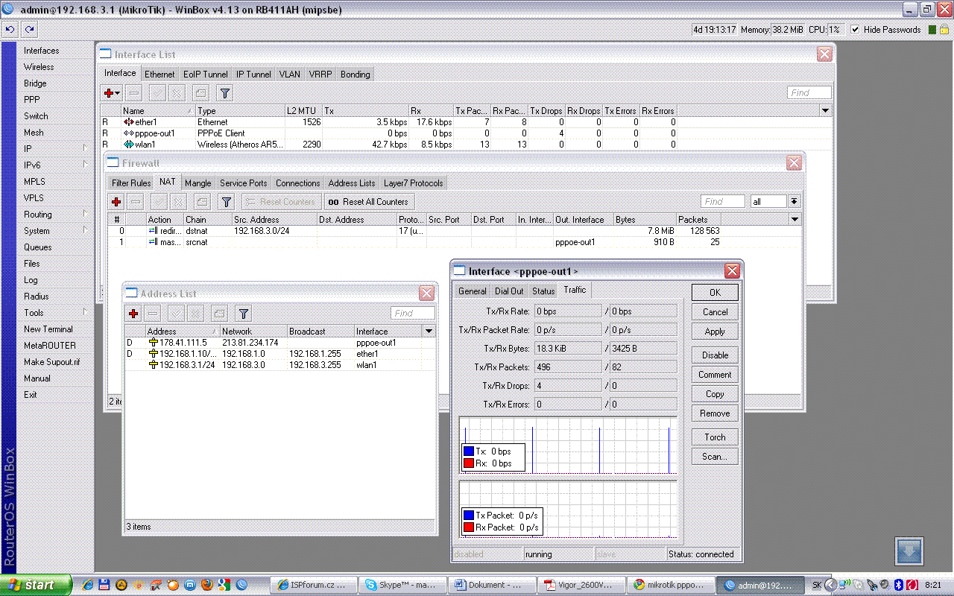The width and height of the screenshot is (954, 596).
Task: Open Address Lists tab in Firewall
Action: tap(352, 183)
